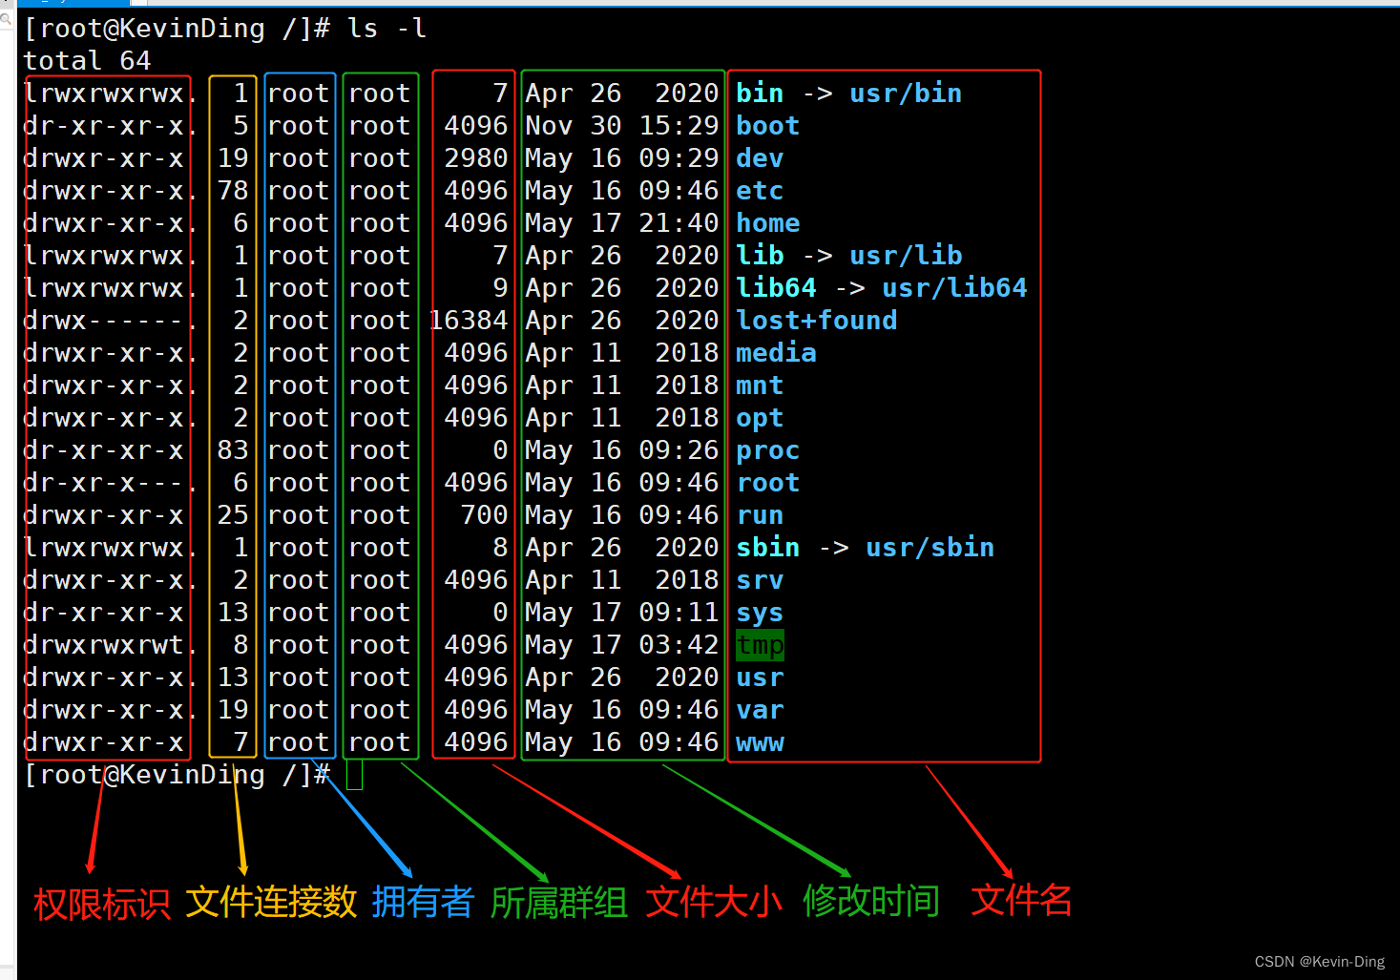The image size is (1400, 980).
Task: Click timestamp 'May 17 09:11'
Action: (621, 613)
